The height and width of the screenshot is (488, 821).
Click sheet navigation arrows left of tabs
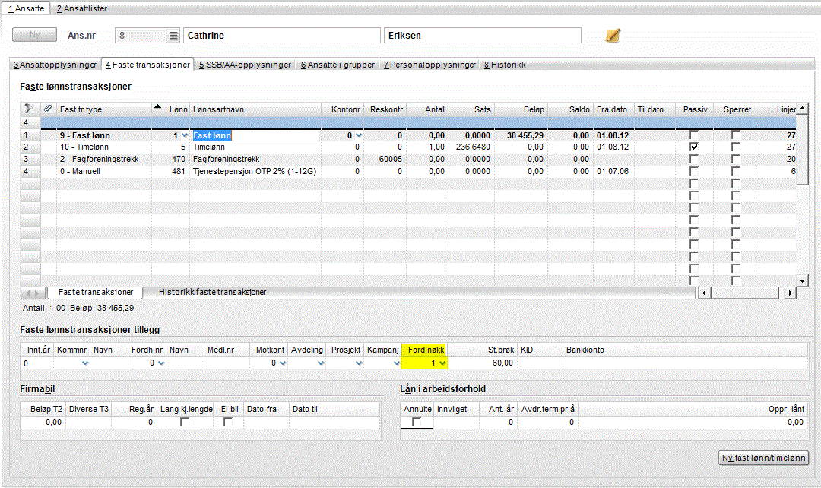coord(32,293)
